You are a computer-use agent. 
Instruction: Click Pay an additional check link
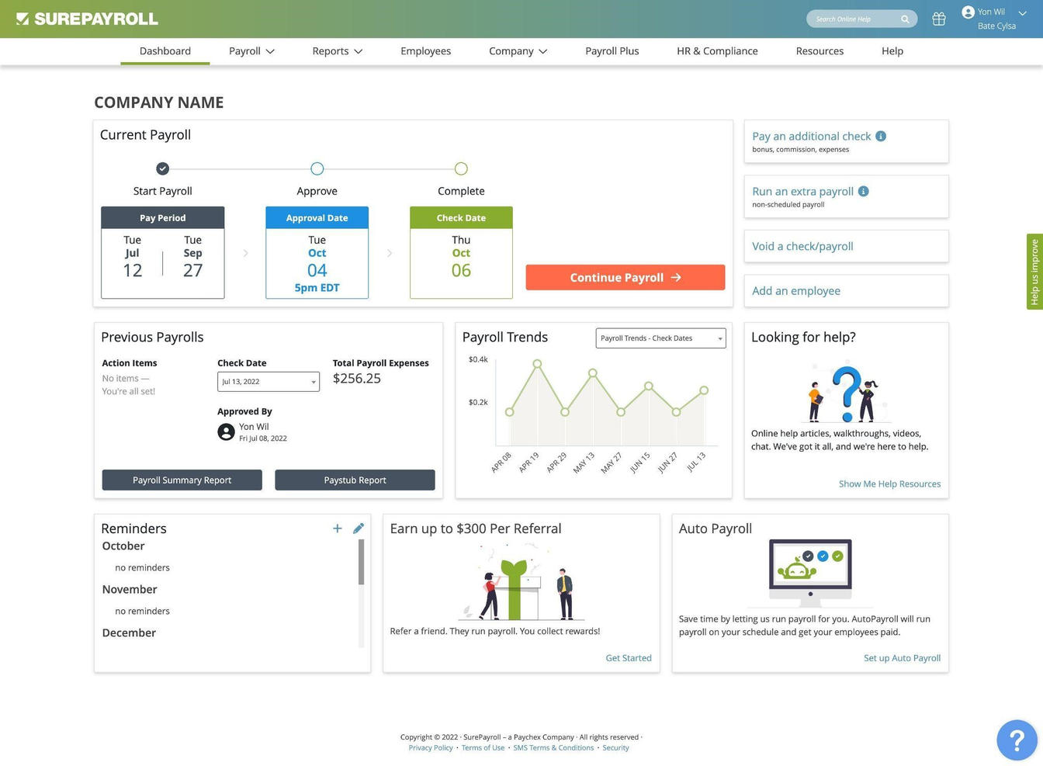click(811, 136)
